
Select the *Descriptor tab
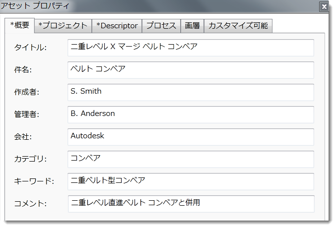click(117, 26)
